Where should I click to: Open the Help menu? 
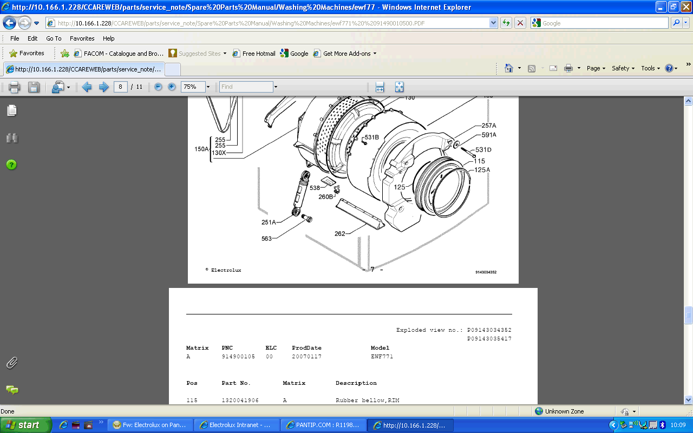[x=108, y=38]
